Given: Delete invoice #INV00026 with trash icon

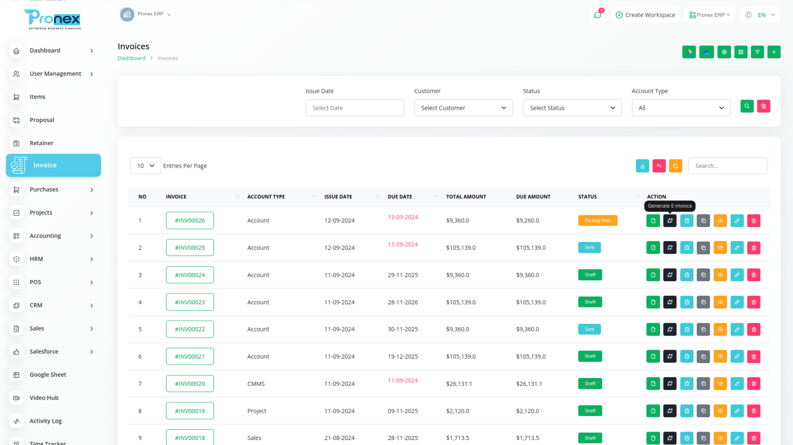Looking at the screenshot, I should 754,221.
